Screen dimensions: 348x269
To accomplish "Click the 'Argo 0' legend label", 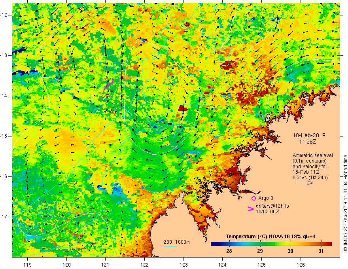I will pyautogui.click(x=266, y=198).
